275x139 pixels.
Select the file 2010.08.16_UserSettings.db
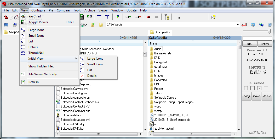[172, 120]
